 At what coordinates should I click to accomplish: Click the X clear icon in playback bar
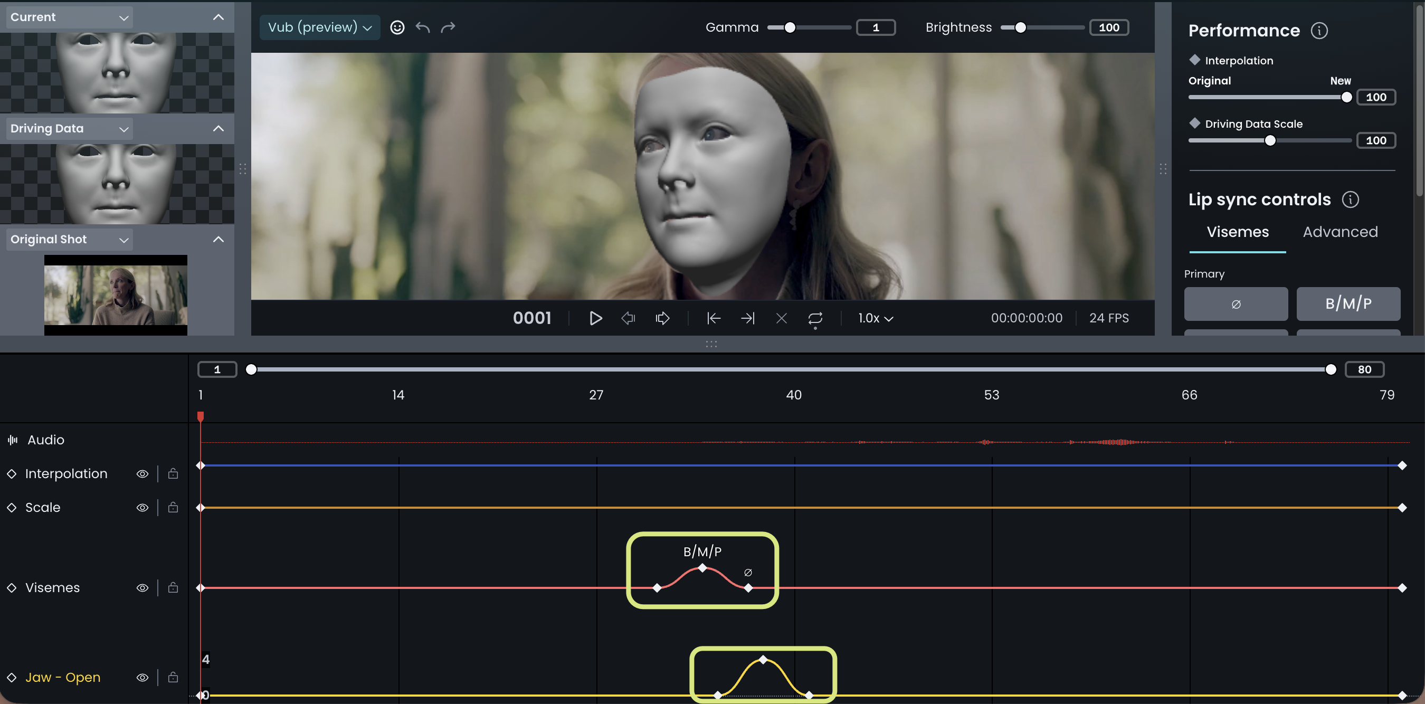tap(781, 318)
